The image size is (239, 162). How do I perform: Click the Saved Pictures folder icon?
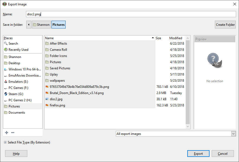click(47, 68)
